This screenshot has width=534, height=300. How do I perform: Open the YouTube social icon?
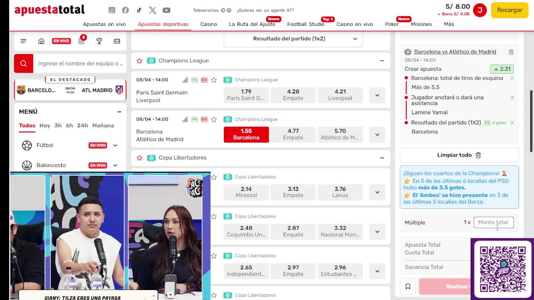166,10
